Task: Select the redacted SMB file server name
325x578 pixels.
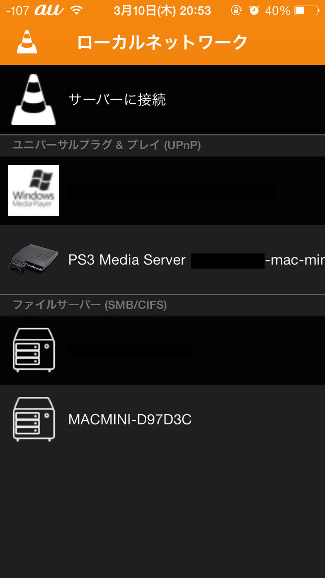Action: tap(129, 350)
